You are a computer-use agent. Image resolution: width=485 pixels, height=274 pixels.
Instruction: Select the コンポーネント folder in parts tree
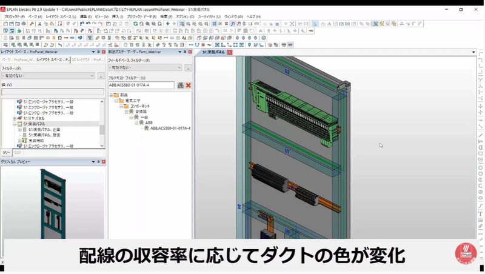[140, 106]
